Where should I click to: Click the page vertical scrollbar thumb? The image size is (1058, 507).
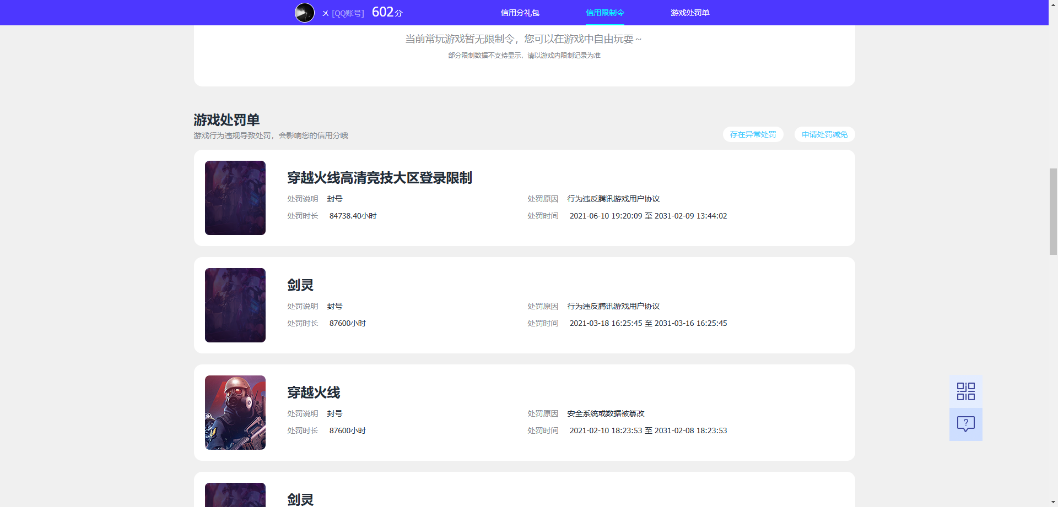coord(1053,212)
